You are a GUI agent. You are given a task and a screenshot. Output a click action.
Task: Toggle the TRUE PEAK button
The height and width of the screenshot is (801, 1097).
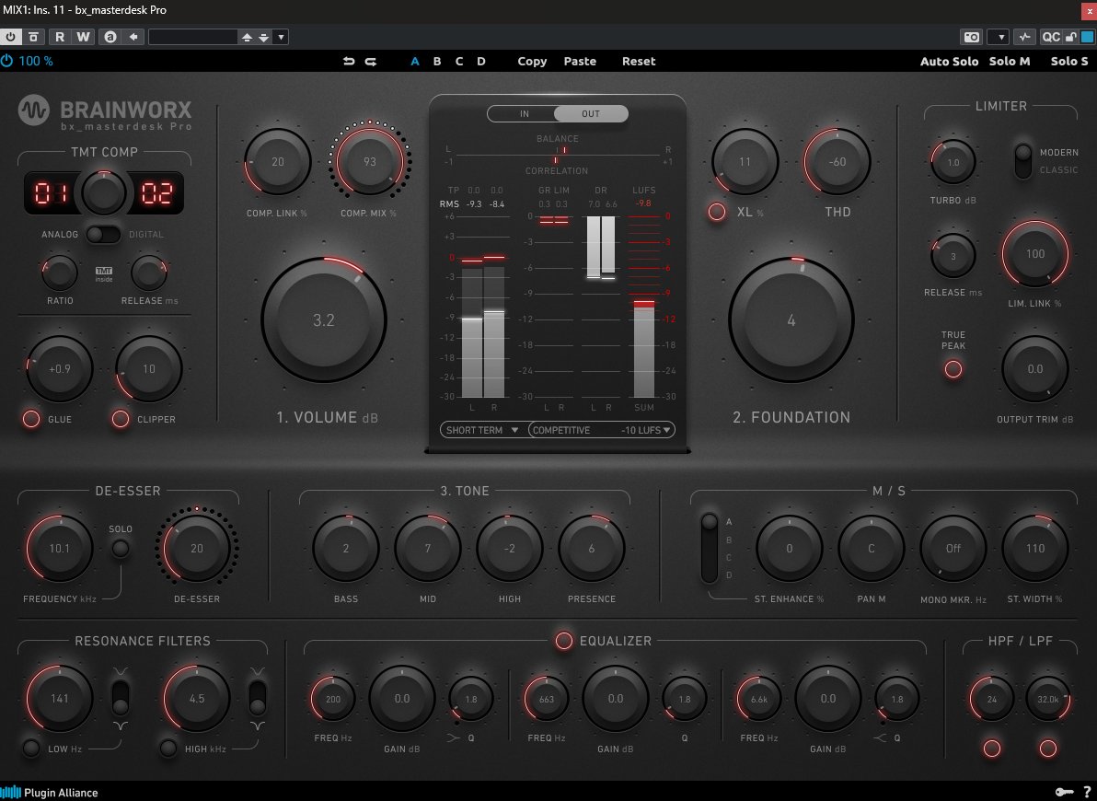point(953,369)
